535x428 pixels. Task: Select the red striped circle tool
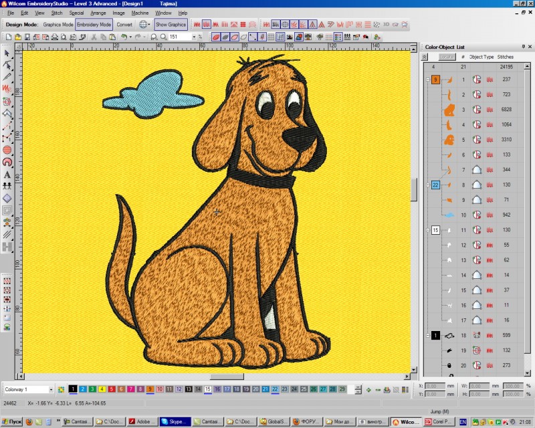tap(7, 150)
